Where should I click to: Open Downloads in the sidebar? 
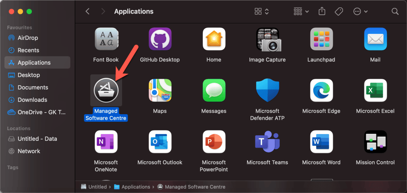click(37, 100)
